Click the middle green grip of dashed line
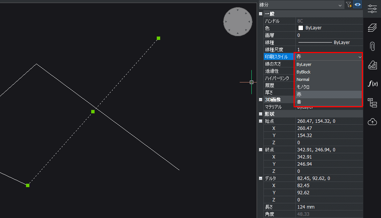Image resolution: width=381 pixels, height=218 pixels. point(93,112)
